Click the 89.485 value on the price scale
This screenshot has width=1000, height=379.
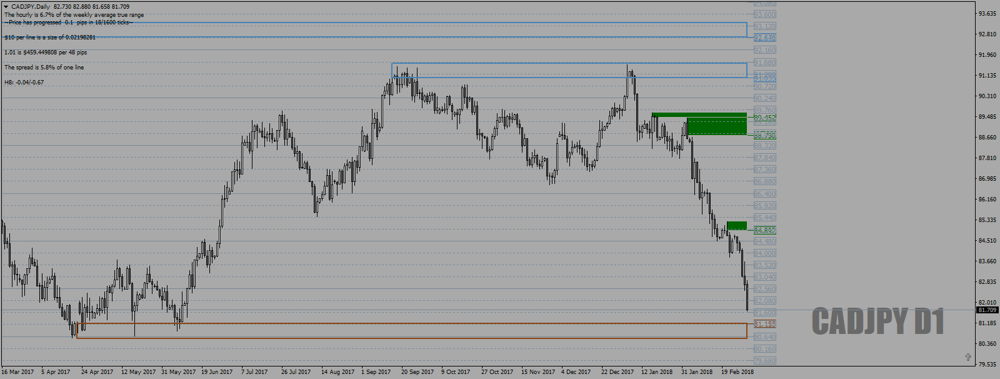point(987,117)
